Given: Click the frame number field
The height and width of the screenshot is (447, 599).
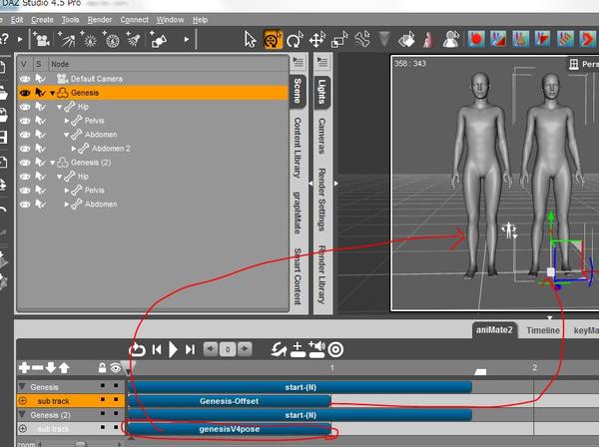Looking at the screenshot, I should [228, 349].
